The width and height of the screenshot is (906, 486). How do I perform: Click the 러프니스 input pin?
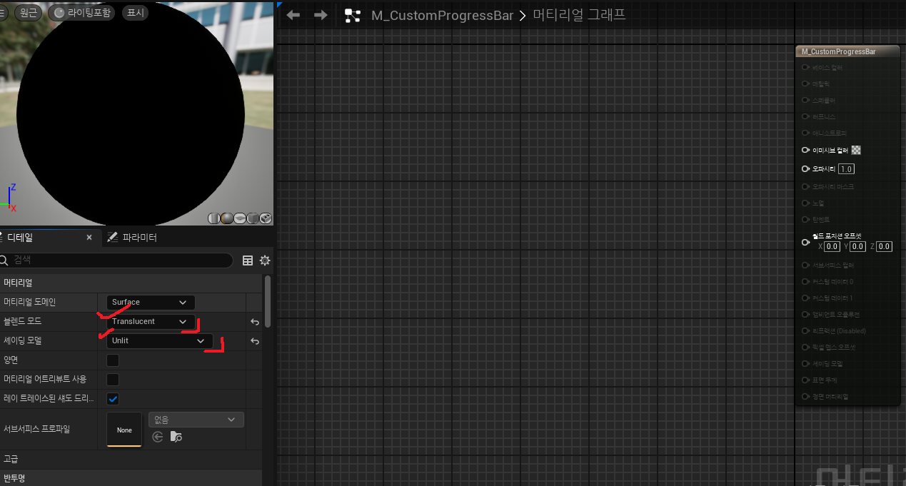click(x=805, y=116)
